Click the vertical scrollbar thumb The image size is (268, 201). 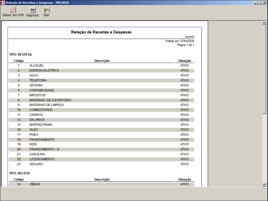pyautogui.click(x=264, y=69)
